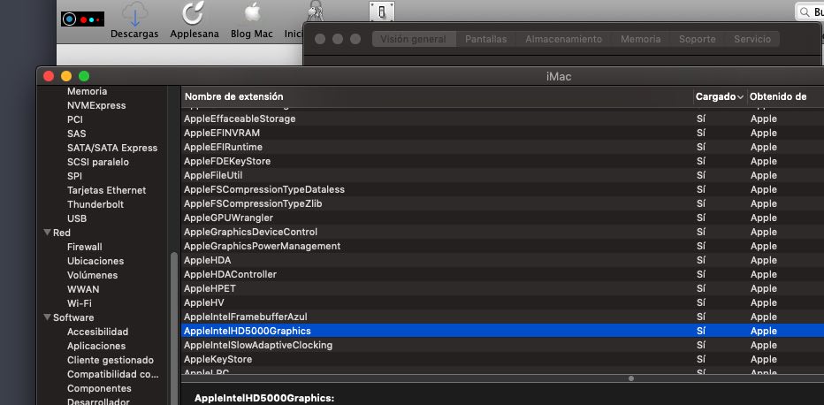Select the AppleHV row
This screenshot has width=824, height=405.
point(502,303)
